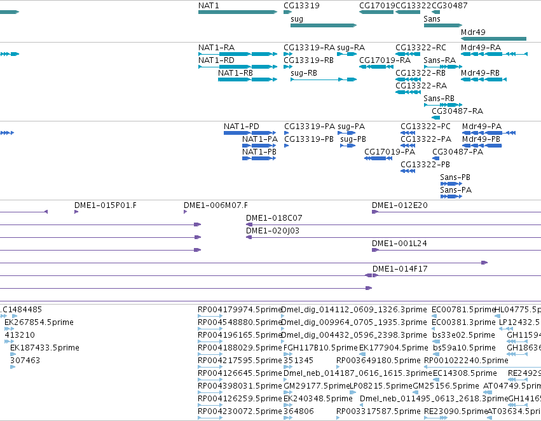The height and width of the screenshot is (421, 541).
Task: Select CG13322-RA transcript glyph
Action: 408,92
